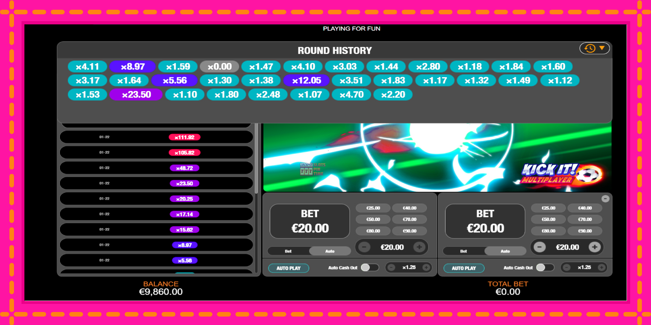Screen dimensions: 651x325
Task: Select the ×12.05 round history chip
Action: click(306, 80)
